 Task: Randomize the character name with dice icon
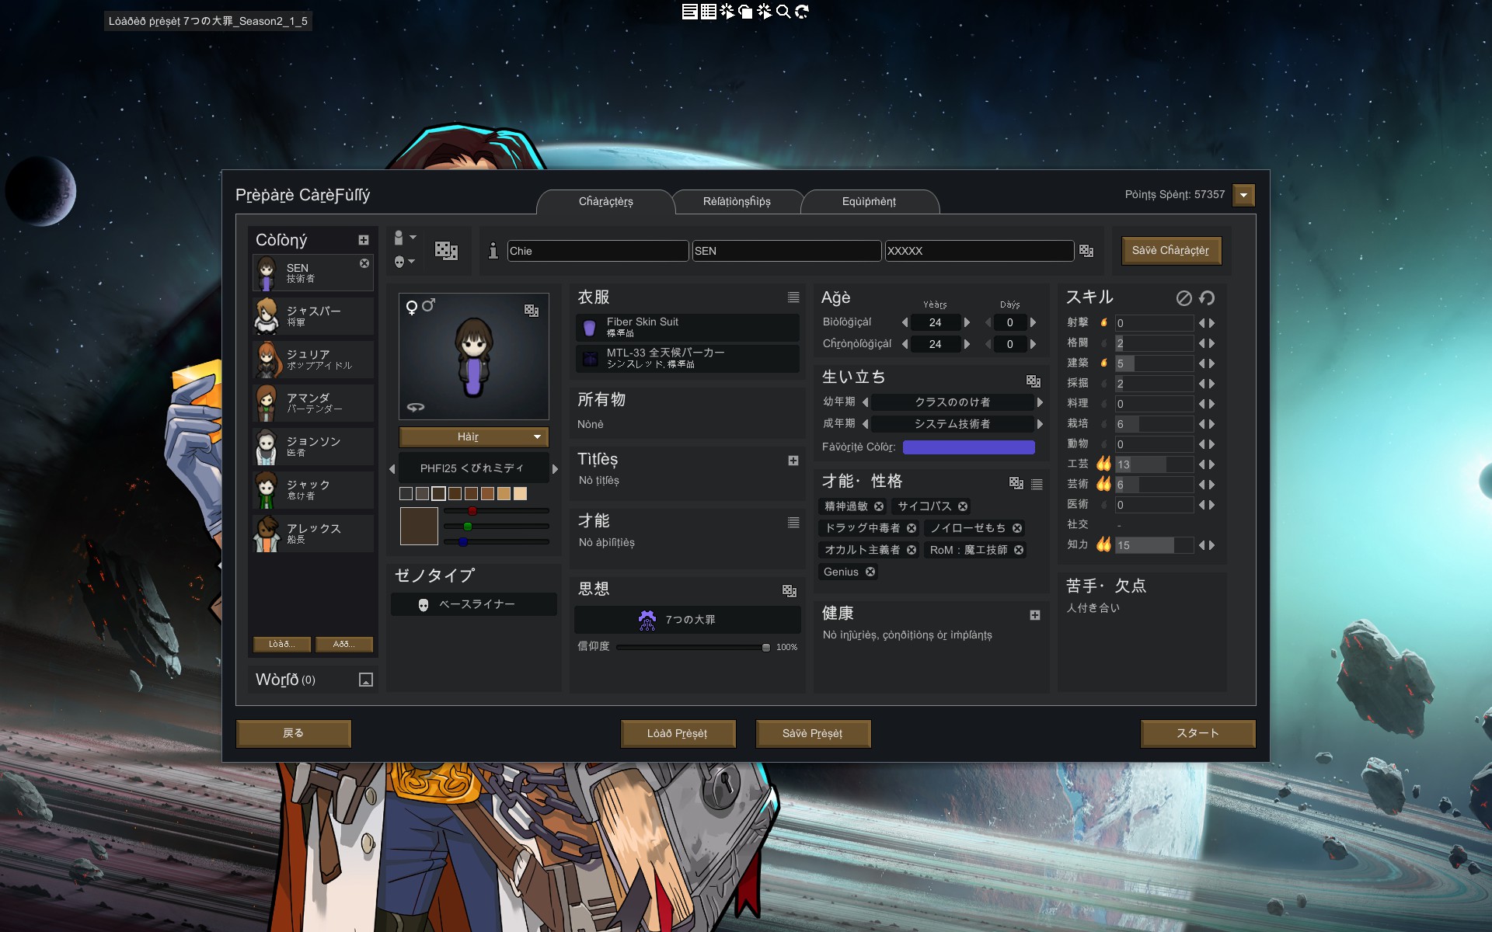click(x=1086, y=251)
